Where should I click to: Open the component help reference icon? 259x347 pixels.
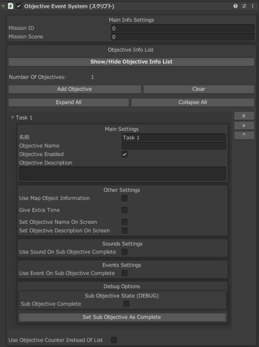pyautogui.click(x=235, y=6)
